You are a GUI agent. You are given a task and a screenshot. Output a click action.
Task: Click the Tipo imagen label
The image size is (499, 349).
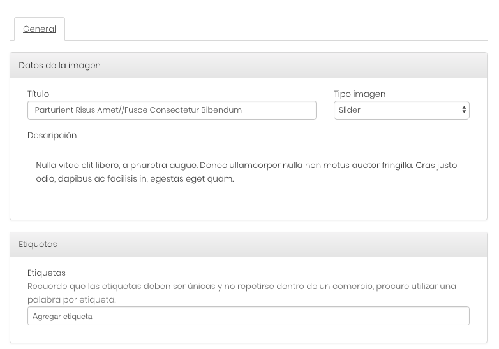pos(360,94)
